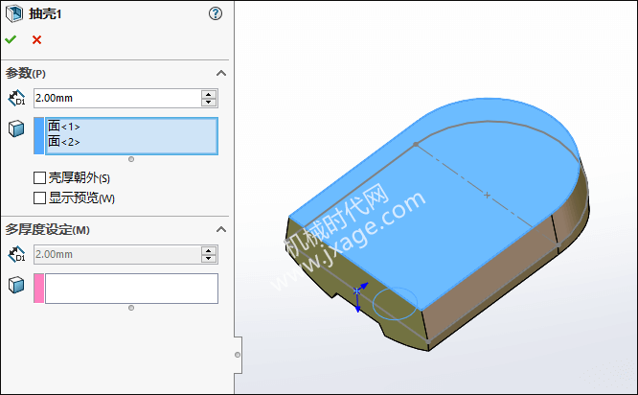Select 面<1> in the faces list

pyautogui.click(x=64, y=127)
